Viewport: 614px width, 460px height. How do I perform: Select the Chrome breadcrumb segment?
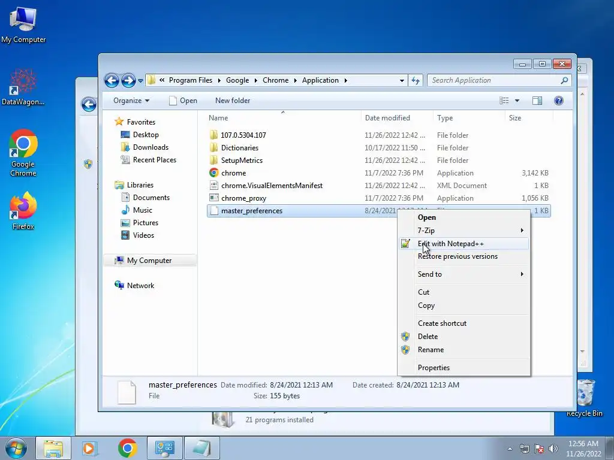click(275, 80)
